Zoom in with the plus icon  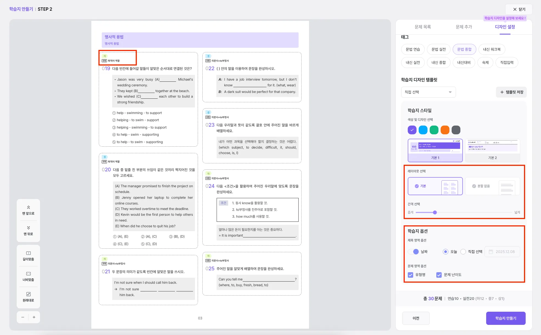34,317
